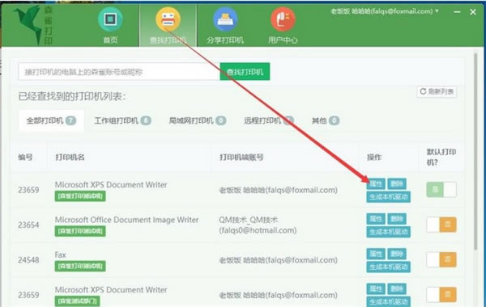Screen dimensions: 486x307
Task: Click the vertical scrollbar of the printer list
Action: tap(475, 152)
